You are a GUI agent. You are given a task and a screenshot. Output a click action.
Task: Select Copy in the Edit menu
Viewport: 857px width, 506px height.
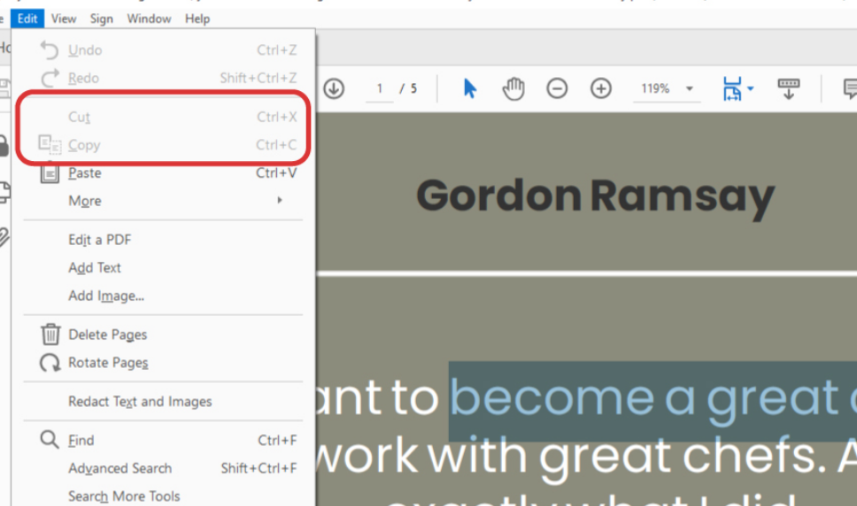click(163, 145)
